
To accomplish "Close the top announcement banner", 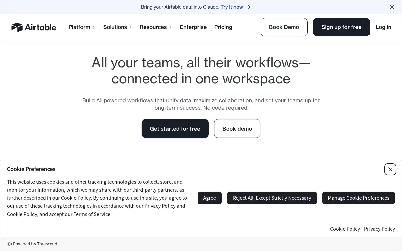I will tap(392, 7).
